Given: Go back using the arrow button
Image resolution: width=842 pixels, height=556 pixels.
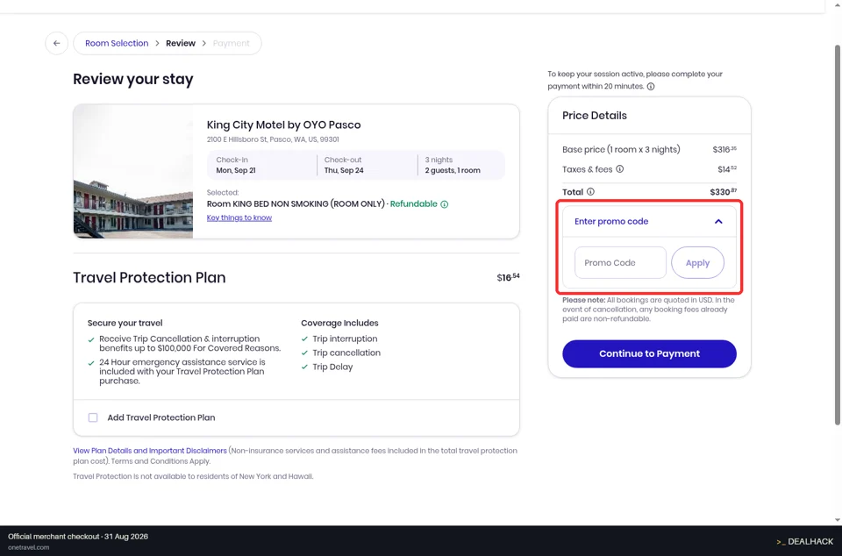Looking at the screenshot, I should tap(56, 44).
